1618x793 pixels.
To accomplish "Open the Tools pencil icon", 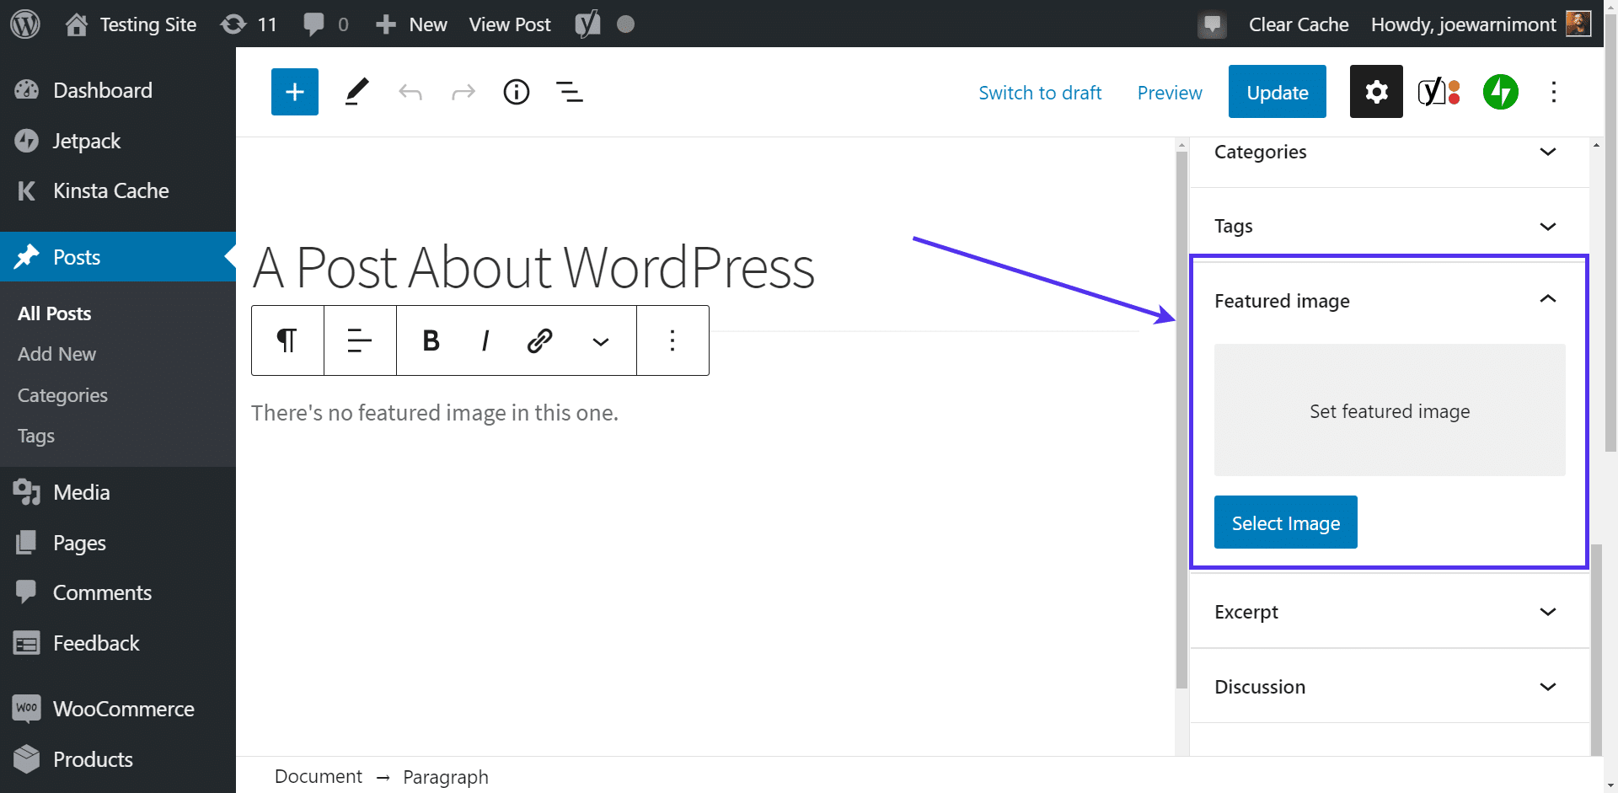I will [357, 92].
